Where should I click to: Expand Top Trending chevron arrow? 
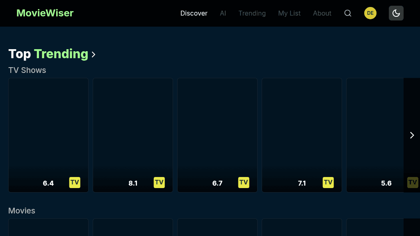point(93,54)
